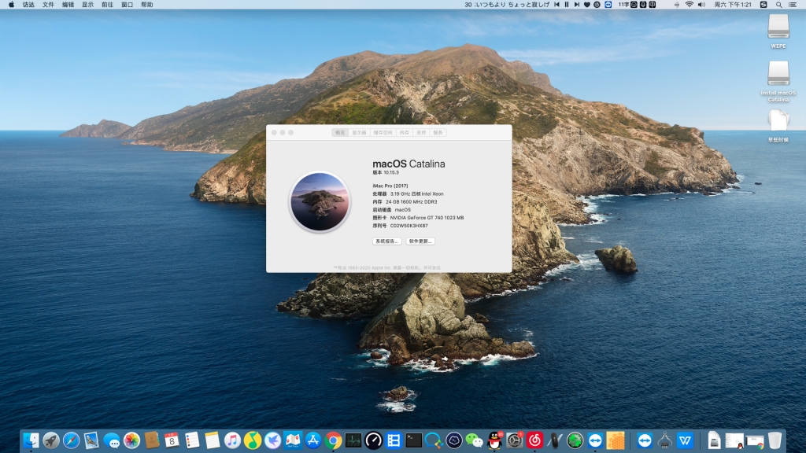This screenshot has width=806, height=453.
Task: Open Install macOS Catalina drive on desktop
Action: click(778, 81)
